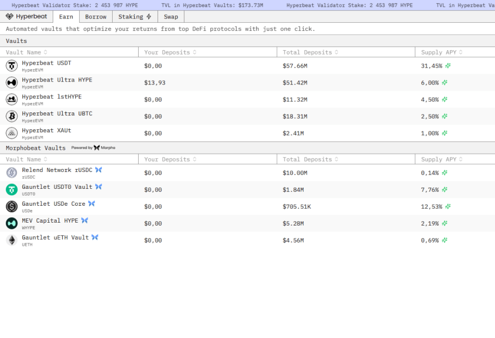Open the Staking tab
This screenshot has height=338, width=495.
134,16
